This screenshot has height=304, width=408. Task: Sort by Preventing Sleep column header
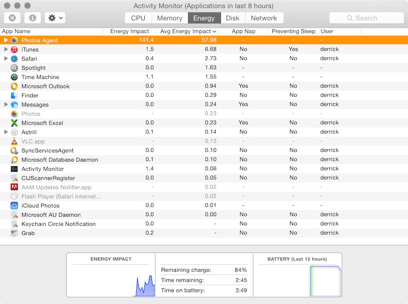pos(293,31)
